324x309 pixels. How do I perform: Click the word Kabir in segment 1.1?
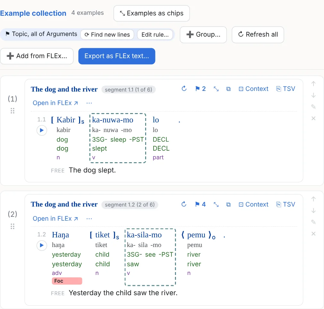point(66,120)
